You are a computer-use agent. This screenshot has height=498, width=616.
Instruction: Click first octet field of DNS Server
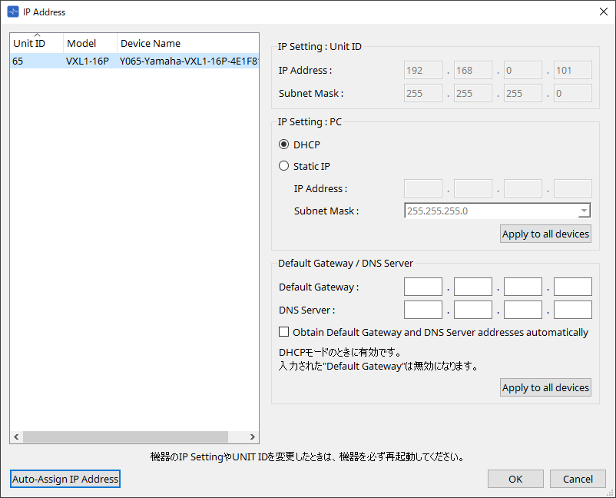(x=422, y=310)
